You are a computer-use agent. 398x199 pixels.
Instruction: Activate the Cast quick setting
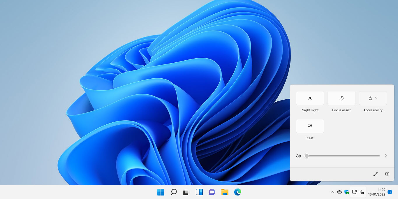[310, 126]
